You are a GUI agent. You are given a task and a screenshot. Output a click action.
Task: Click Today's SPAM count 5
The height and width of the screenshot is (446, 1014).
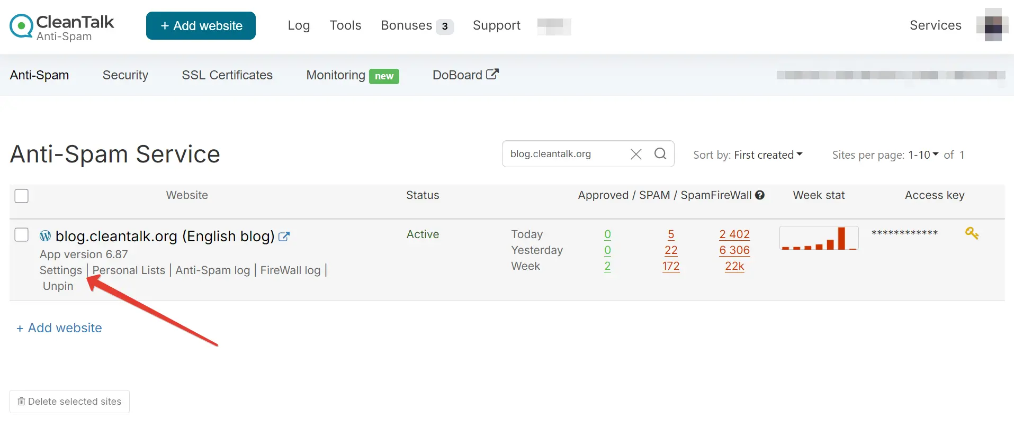(671, 234)
